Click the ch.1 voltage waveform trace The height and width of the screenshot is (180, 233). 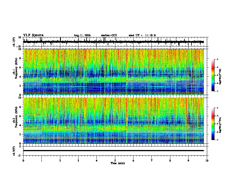pyautogui.click(x=114, y=42)
